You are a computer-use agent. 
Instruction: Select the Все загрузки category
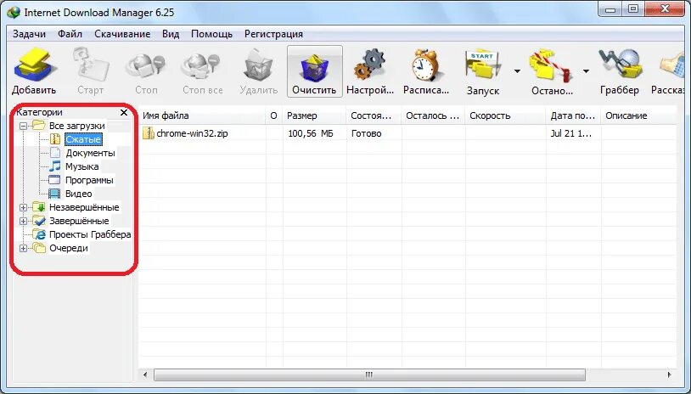[x=76, y=126]
